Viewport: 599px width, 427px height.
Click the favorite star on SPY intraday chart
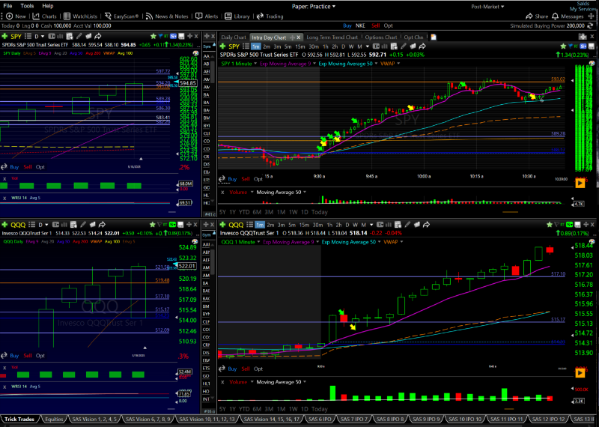[564, 46]
